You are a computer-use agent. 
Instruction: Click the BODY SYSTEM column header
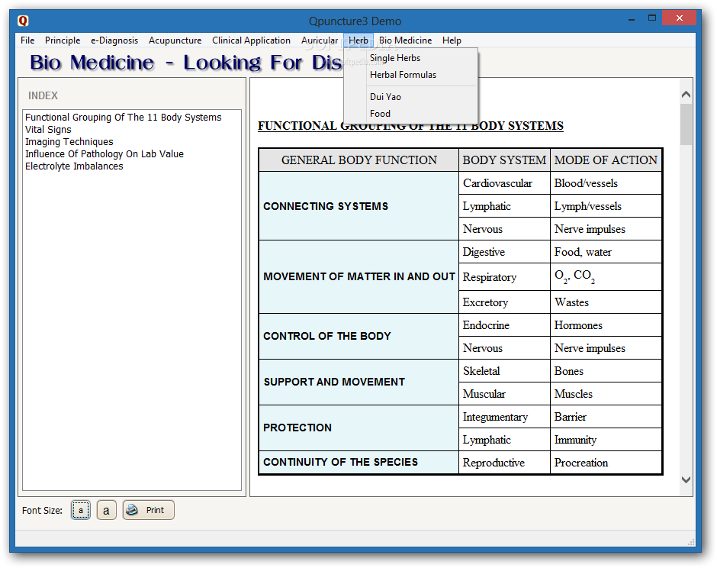(504, 160)
